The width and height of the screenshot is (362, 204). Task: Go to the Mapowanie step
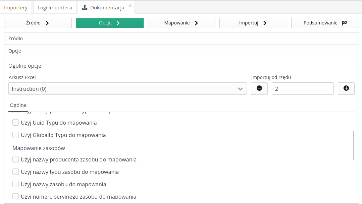pyautogui.click(x=181, y=23)
